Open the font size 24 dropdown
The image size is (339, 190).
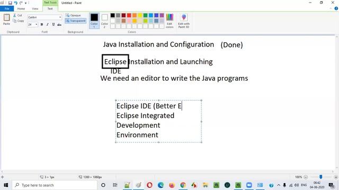pos(36,25)
